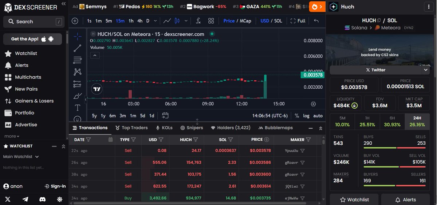Open more timeframes dropdown after D
The width and height of the screenshot is (437, 205).
[x=156, y=21]
